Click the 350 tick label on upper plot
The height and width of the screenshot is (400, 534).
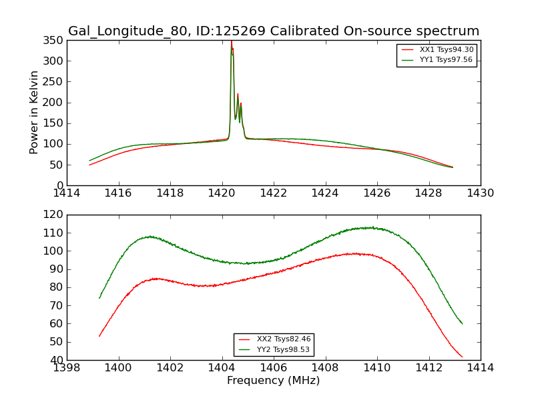[x=53, y=41]
